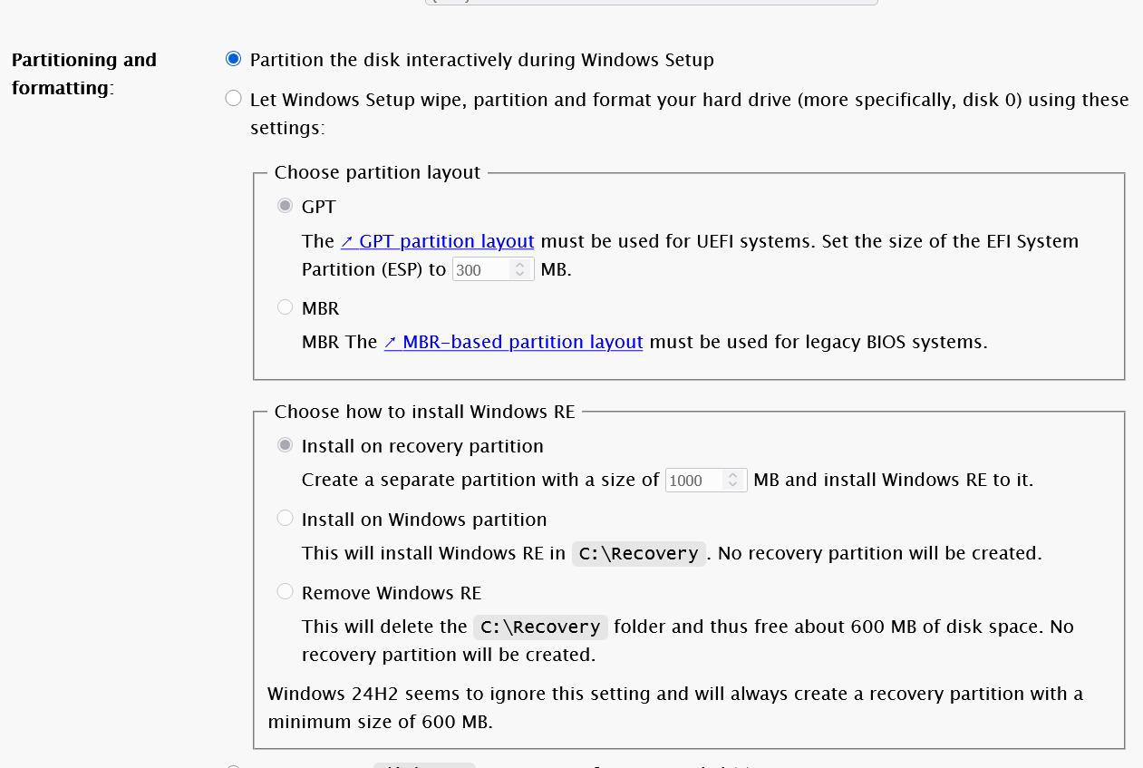
Task: Decrease ESP size with the down arrow
Action: pyautogui.click(x=519, y=275)
